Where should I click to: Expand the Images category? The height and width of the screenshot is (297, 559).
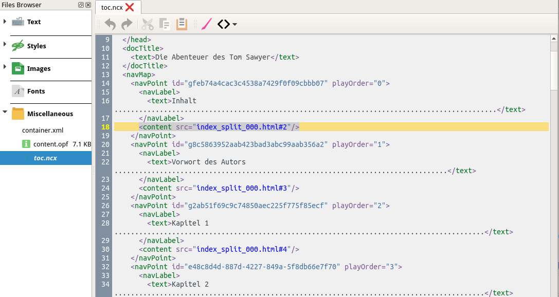pyautogui.click(x=5, y=68)
